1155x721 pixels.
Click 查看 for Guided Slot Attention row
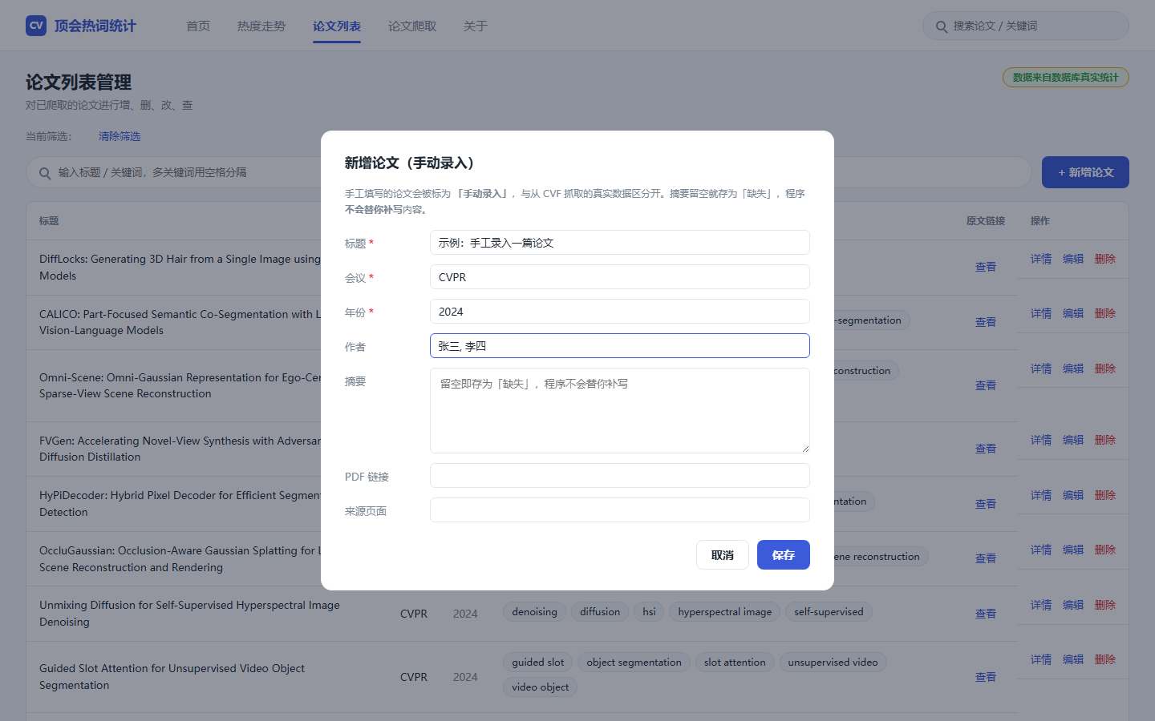coord(986,677)
